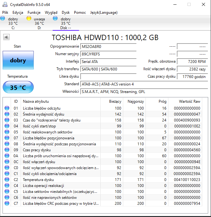Open the Funkcje menu
Screen dimensions: 211x217
(34, 13)
